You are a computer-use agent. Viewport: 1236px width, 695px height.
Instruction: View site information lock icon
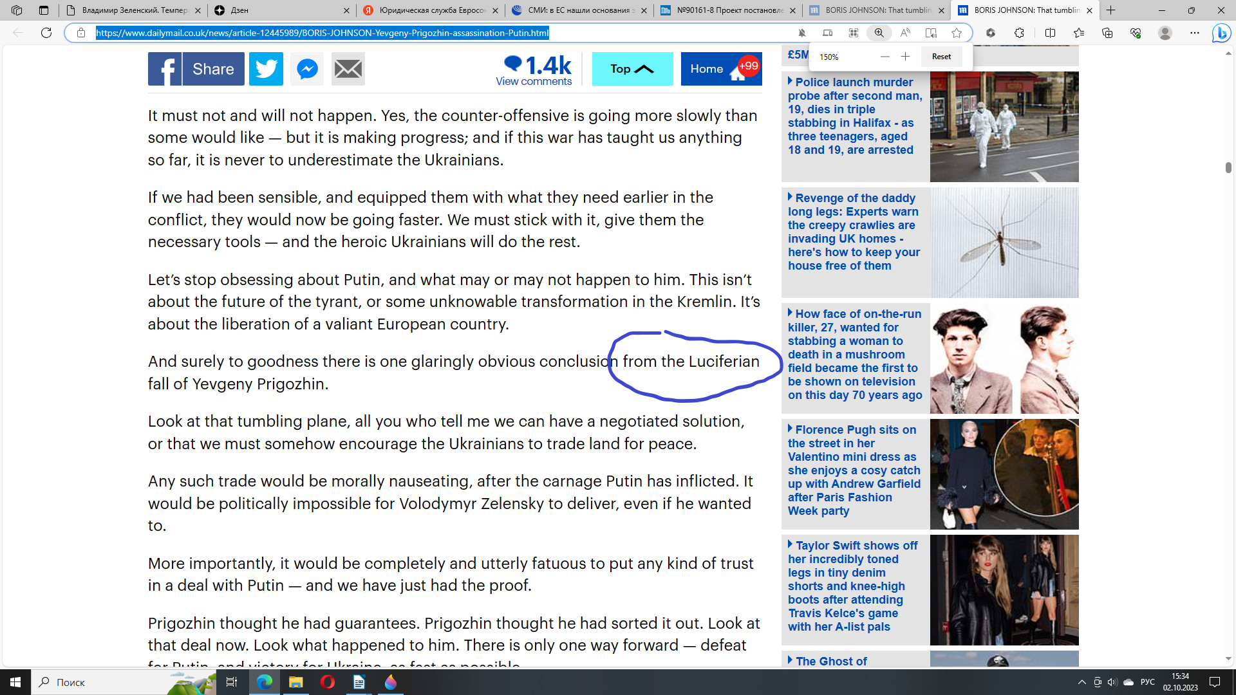(x=81, y=33)
